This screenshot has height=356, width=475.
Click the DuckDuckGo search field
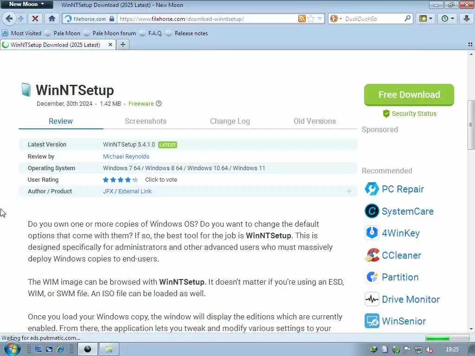(372, 19)
